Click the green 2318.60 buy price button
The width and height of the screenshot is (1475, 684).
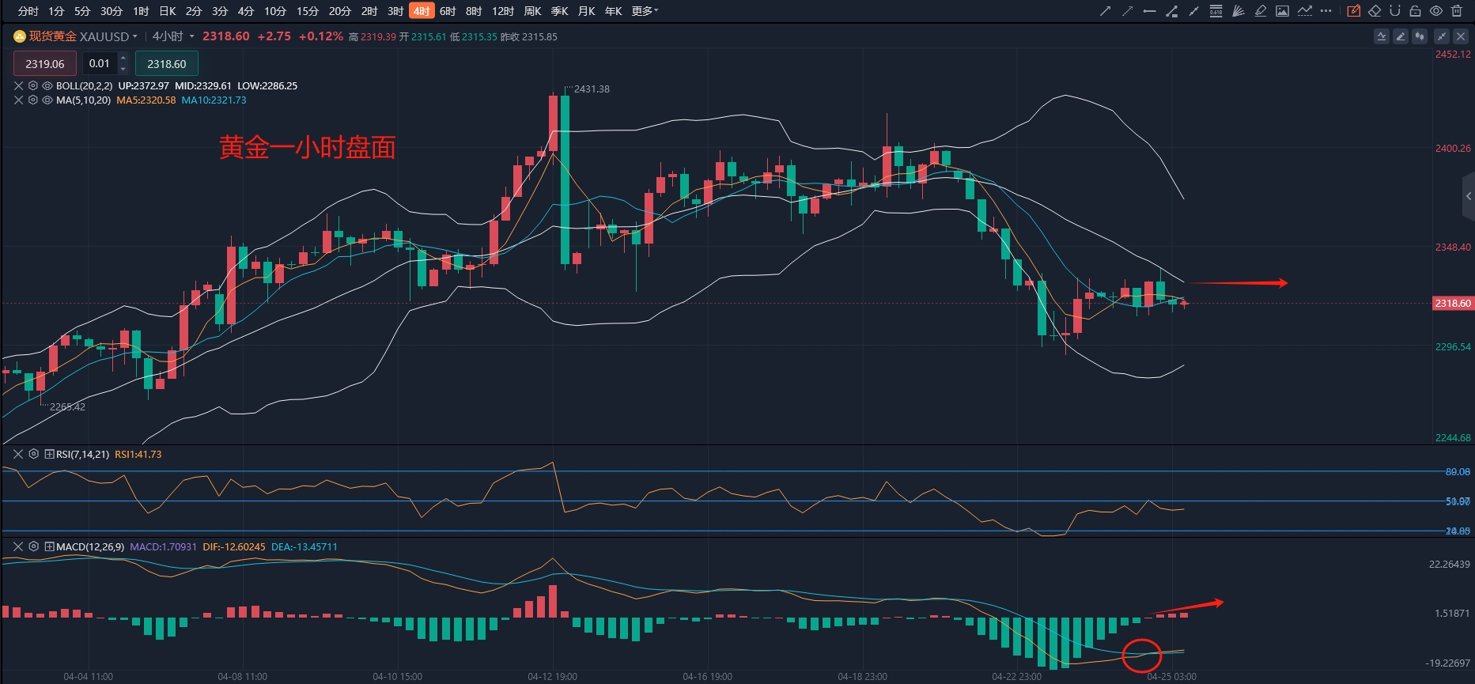(167, 64)
